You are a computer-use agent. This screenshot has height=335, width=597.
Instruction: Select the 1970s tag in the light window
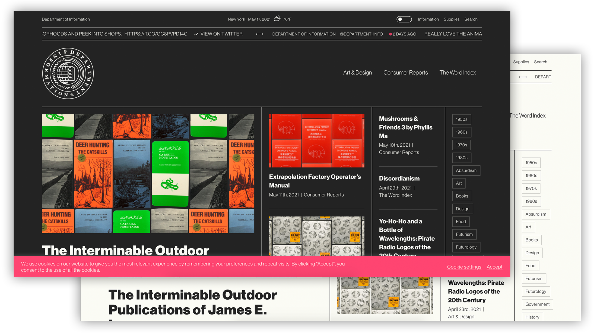coord(531,189)
